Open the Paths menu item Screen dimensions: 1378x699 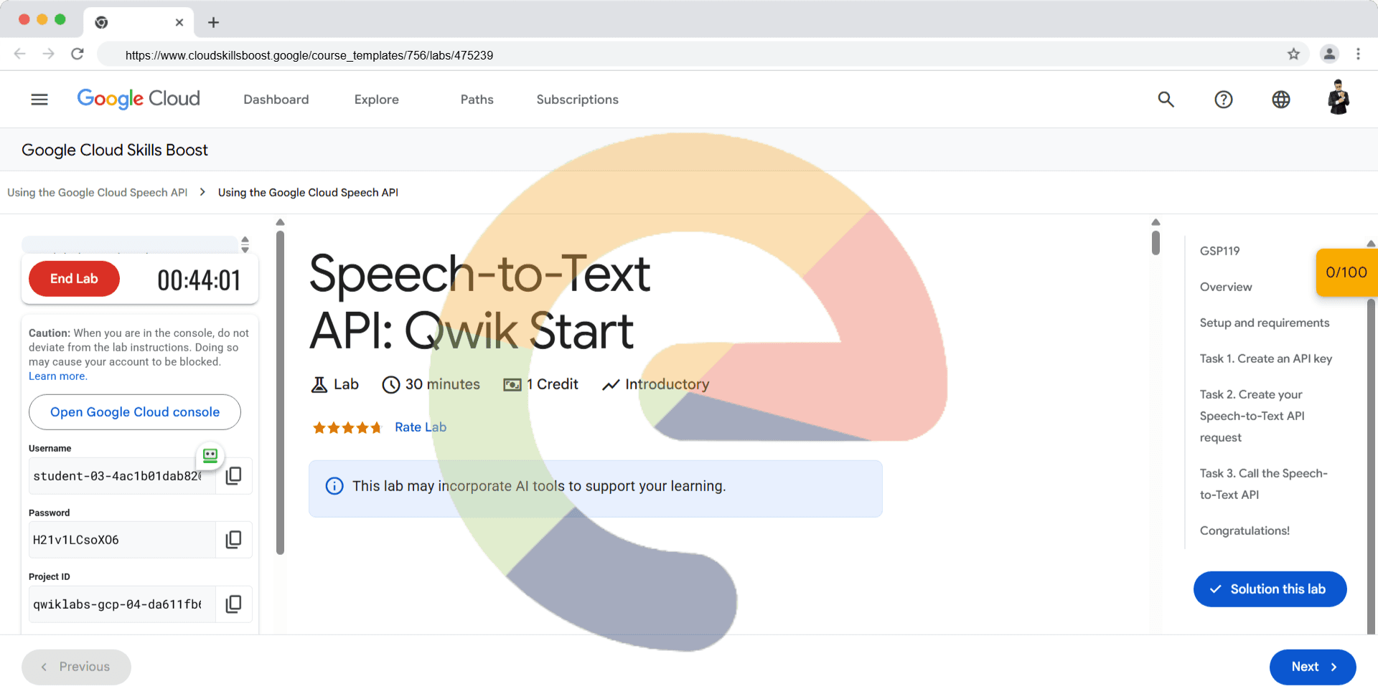point(477,100)
